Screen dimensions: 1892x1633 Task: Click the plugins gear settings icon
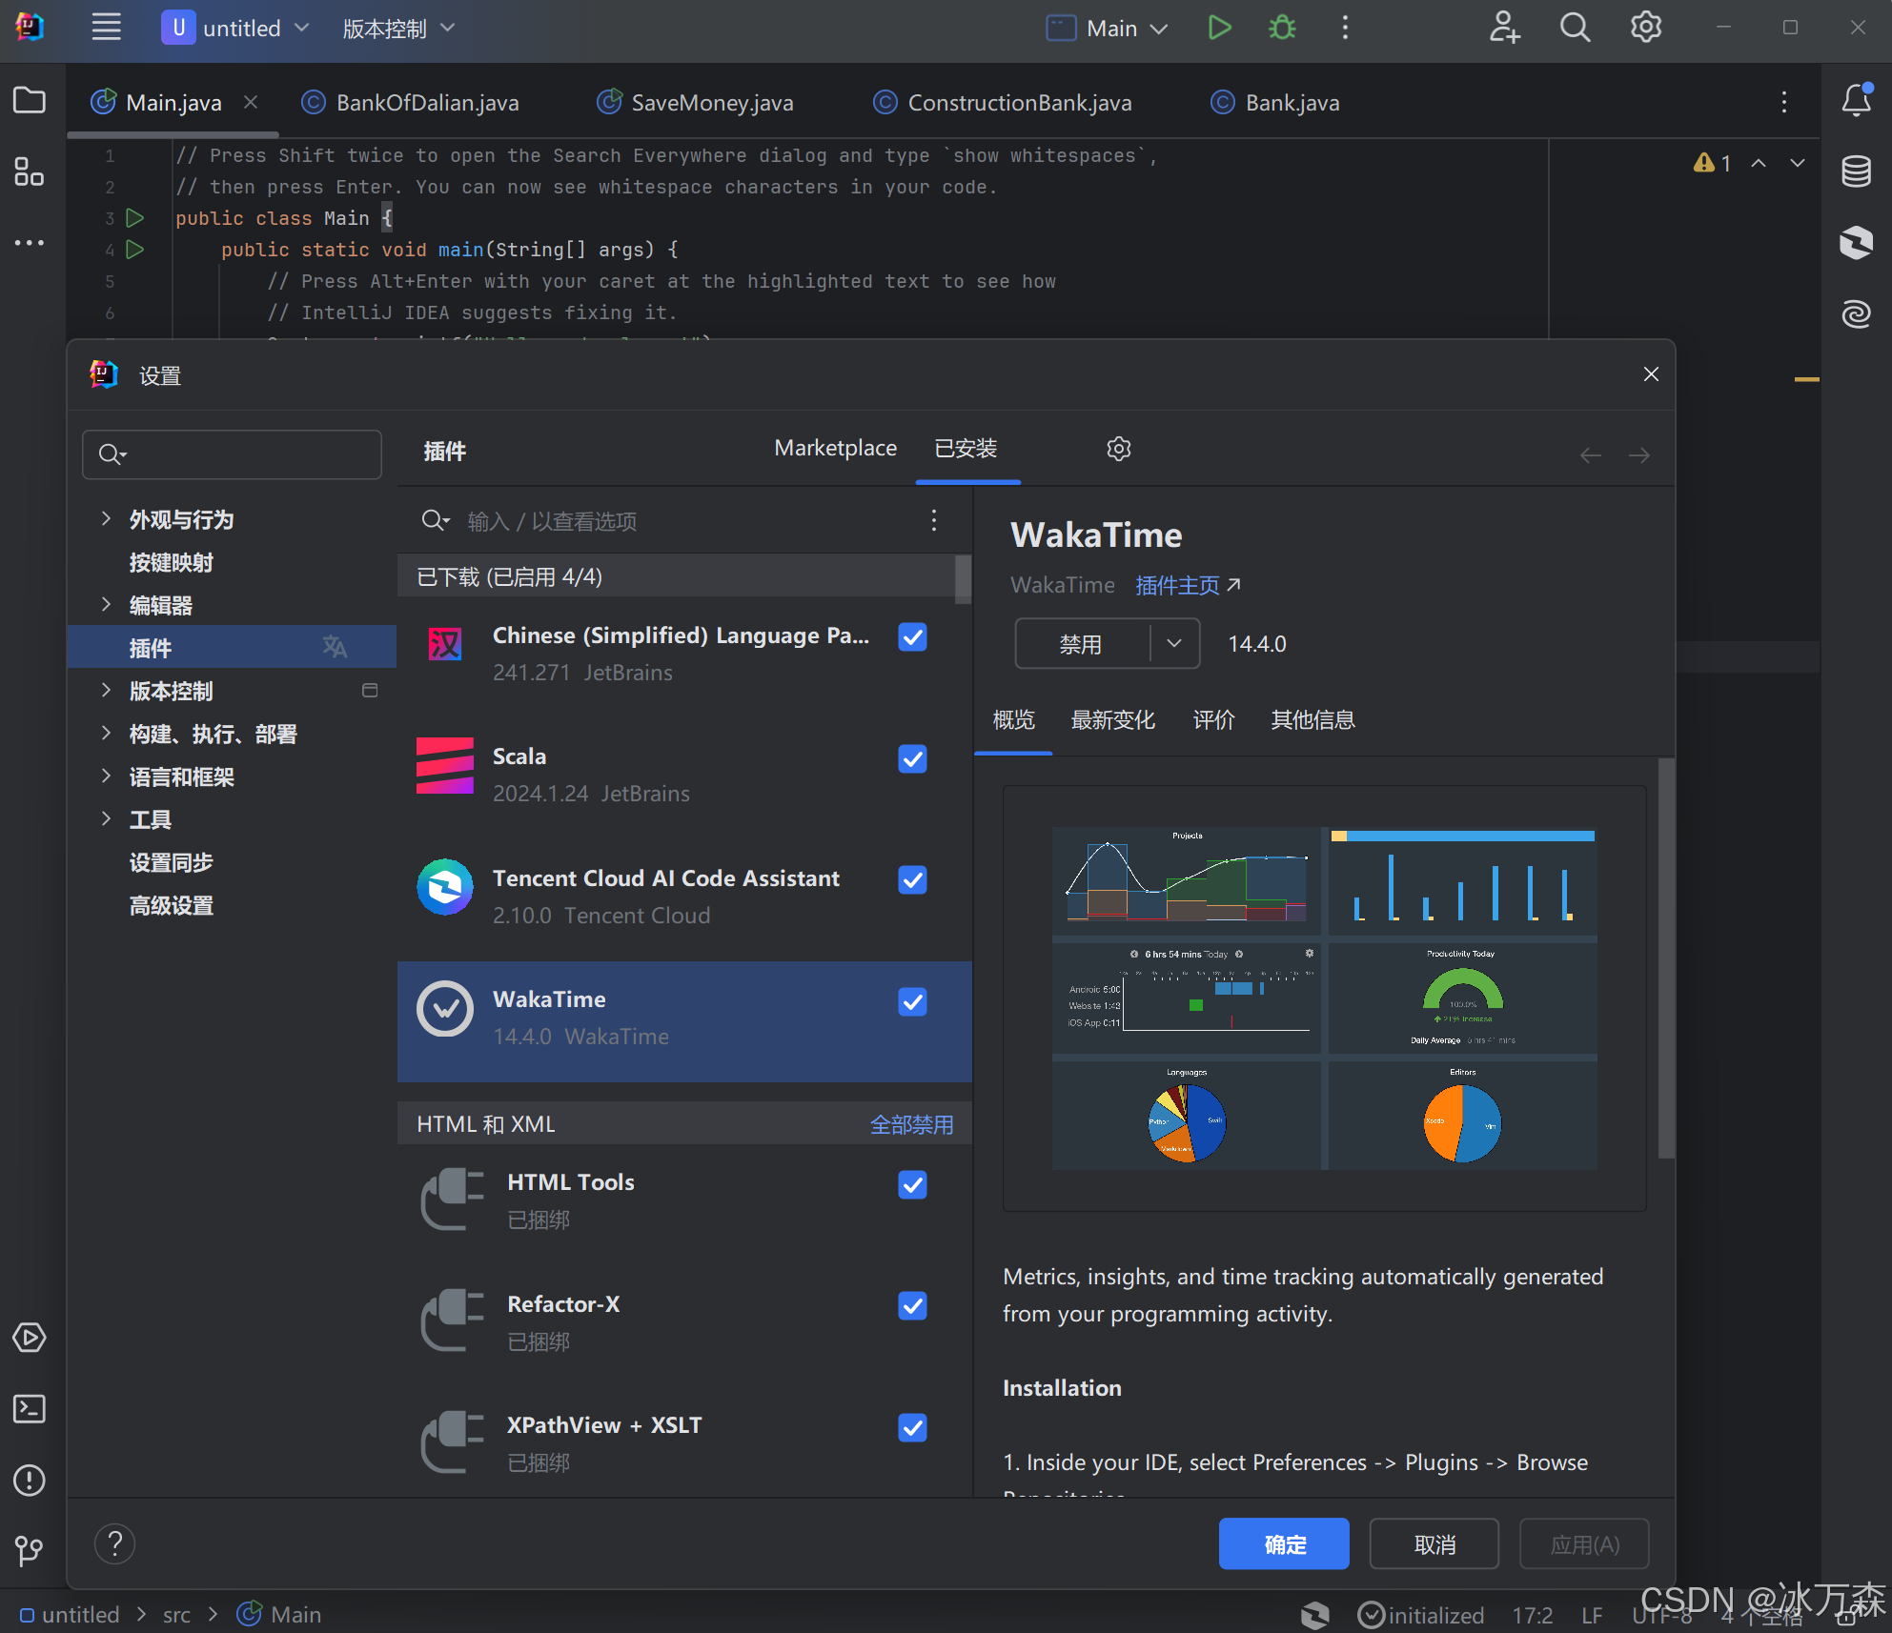(x=1119, y=449)
